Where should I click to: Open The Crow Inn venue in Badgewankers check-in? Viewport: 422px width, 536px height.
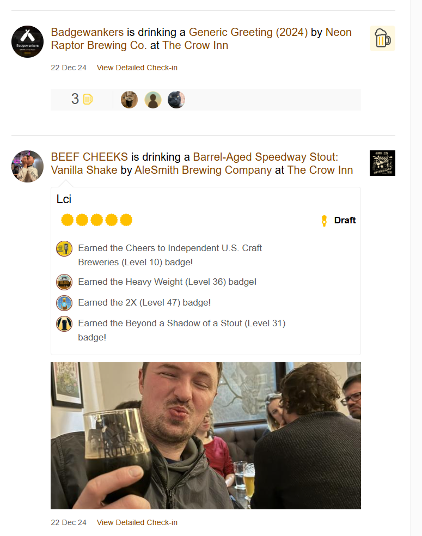195,45
